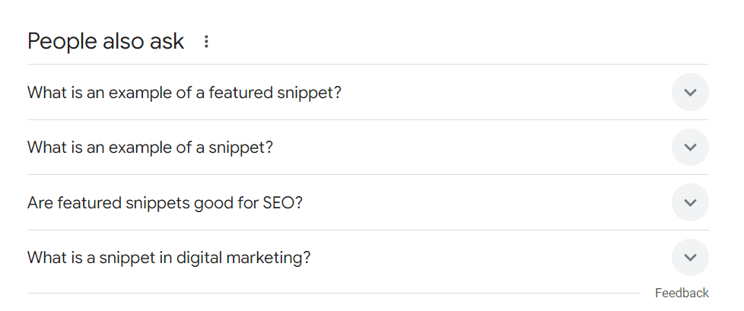This screenshot has width=744, height=311.
Task: Toggle the third question's circular dropdown button
Action: [x=691, y=203]
